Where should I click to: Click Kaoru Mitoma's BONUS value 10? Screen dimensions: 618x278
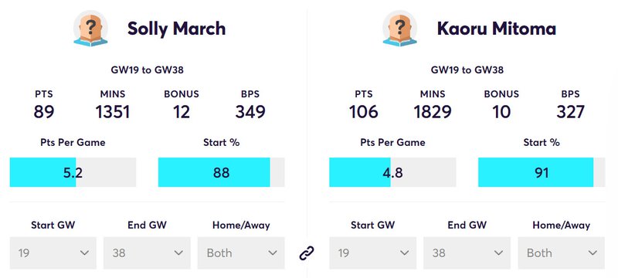501,112
